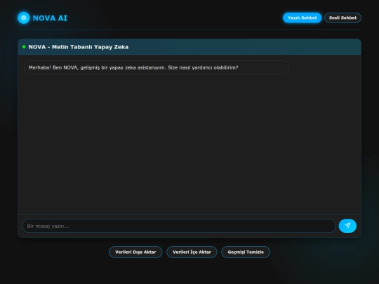Export data with Verileri Dışa Aktar

pyautogui.click(x=135, y=252)
